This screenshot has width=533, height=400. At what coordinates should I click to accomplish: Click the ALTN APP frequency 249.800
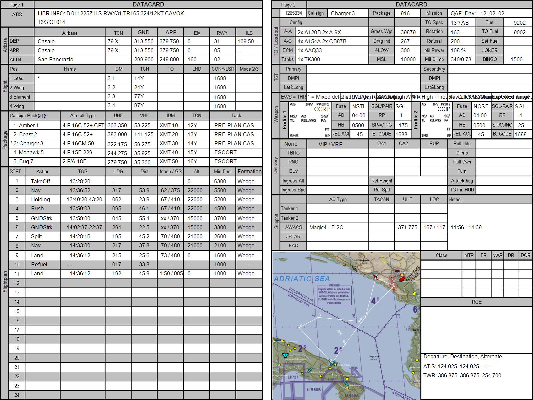169,59
